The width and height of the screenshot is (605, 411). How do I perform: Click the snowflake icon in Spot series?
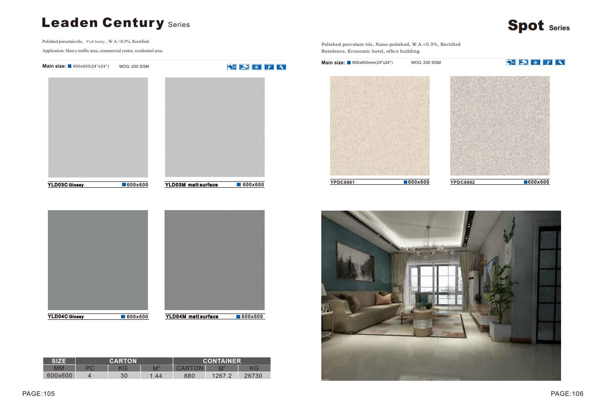pyautogui.click(x=536, y=62)
